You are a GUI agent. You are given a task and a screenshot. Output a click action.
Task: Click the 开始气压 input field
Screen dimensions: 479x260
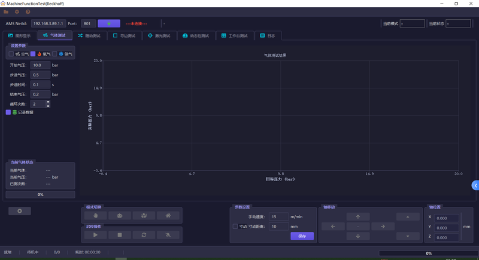tap(40, 65)
